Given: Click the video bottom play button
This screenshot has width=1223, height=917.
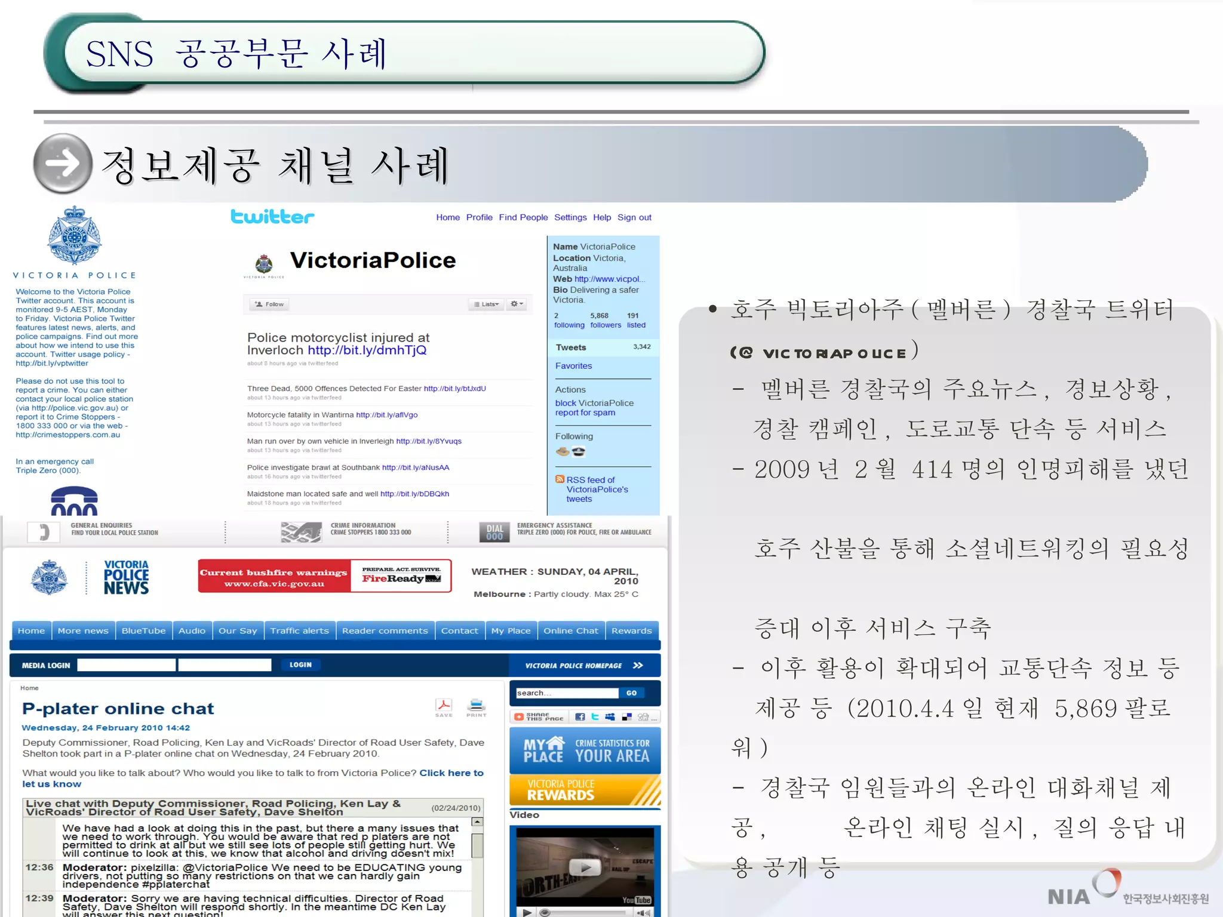Looking at the screenshot, I should (527, 913).
